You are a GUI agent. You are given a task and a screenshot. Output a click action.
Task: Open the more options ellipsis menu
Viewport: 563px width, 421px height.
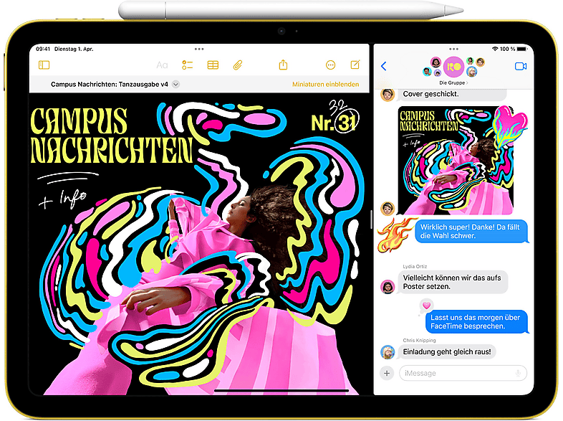pos(330,65)
